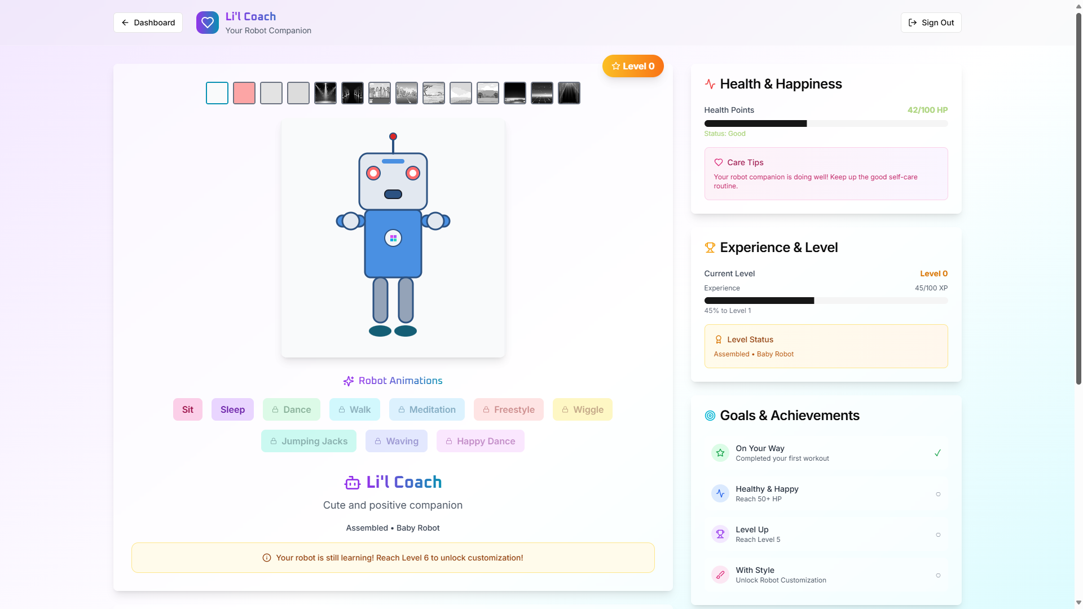
Task: Click the target icon beside Goals & Achievements
Action: 710,416
